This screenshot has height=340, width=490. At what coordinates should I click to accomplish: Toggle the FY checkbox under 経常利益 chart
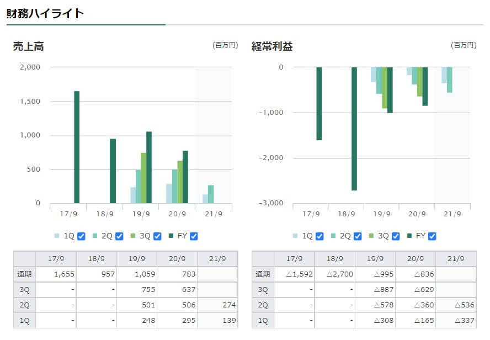(432, 236)
